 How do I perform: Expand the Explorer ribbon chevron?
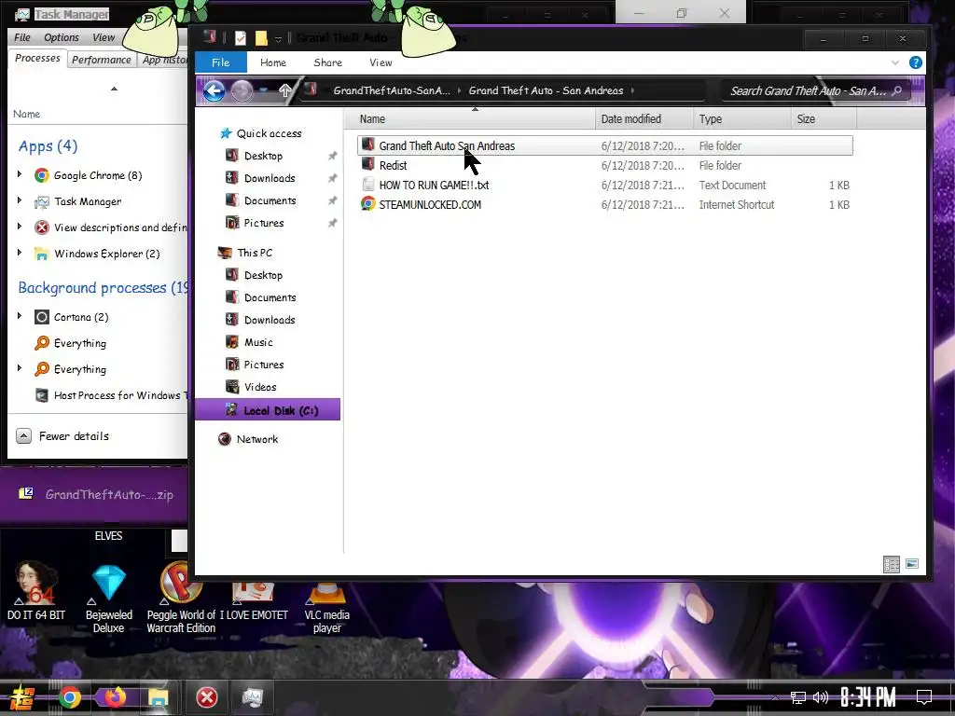[894, 62]
